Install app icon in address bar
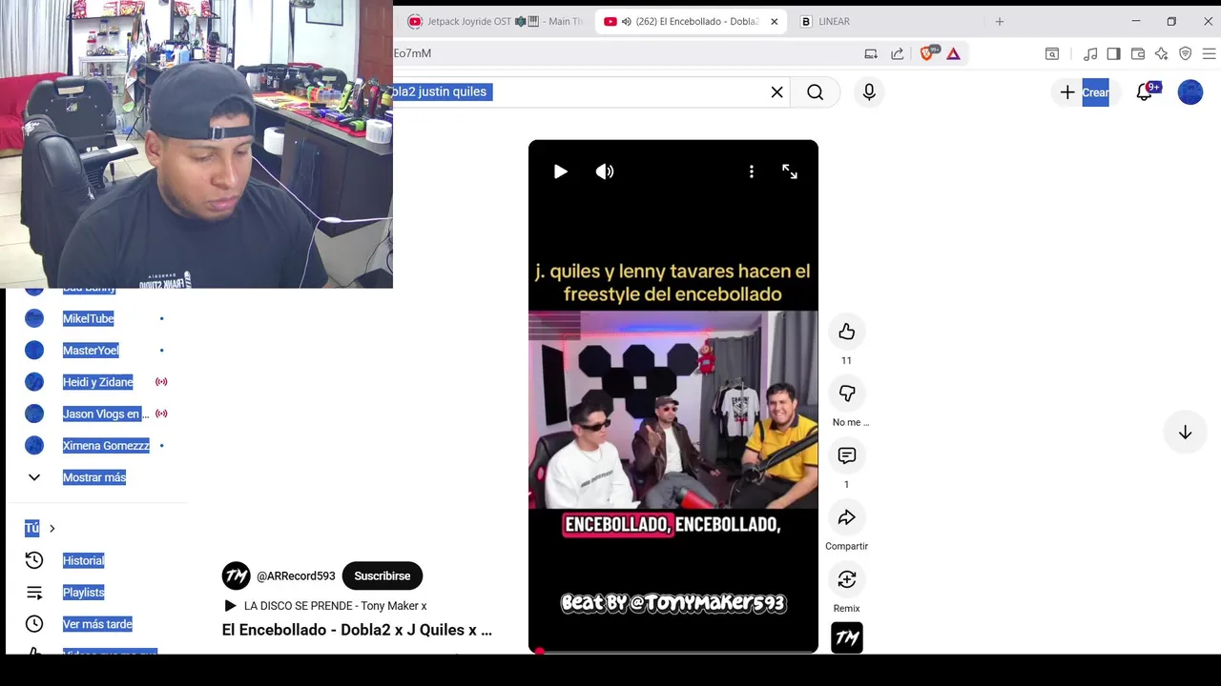The width and height of the screenshot is (1221, 686). [871, 53]
